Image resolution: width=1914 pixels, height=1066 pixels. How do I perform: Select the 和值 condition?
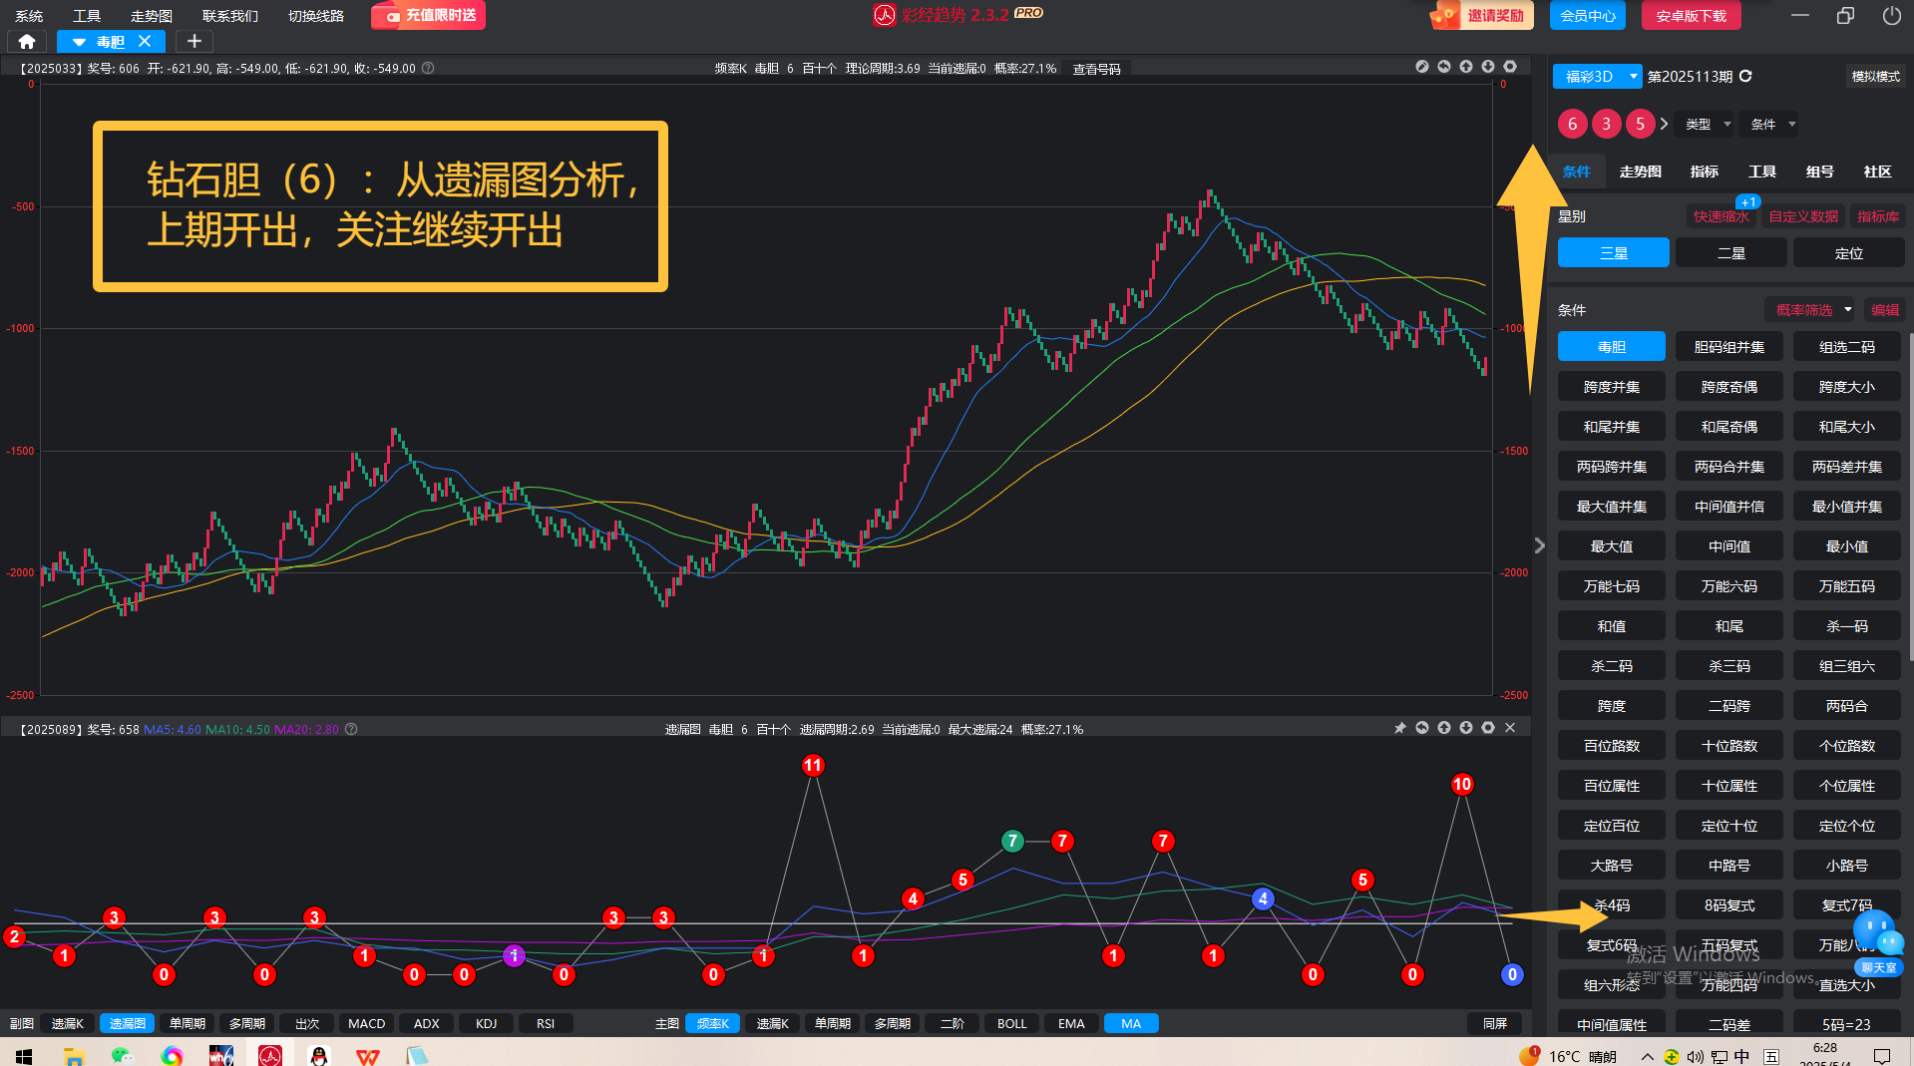coord(1612,625)
